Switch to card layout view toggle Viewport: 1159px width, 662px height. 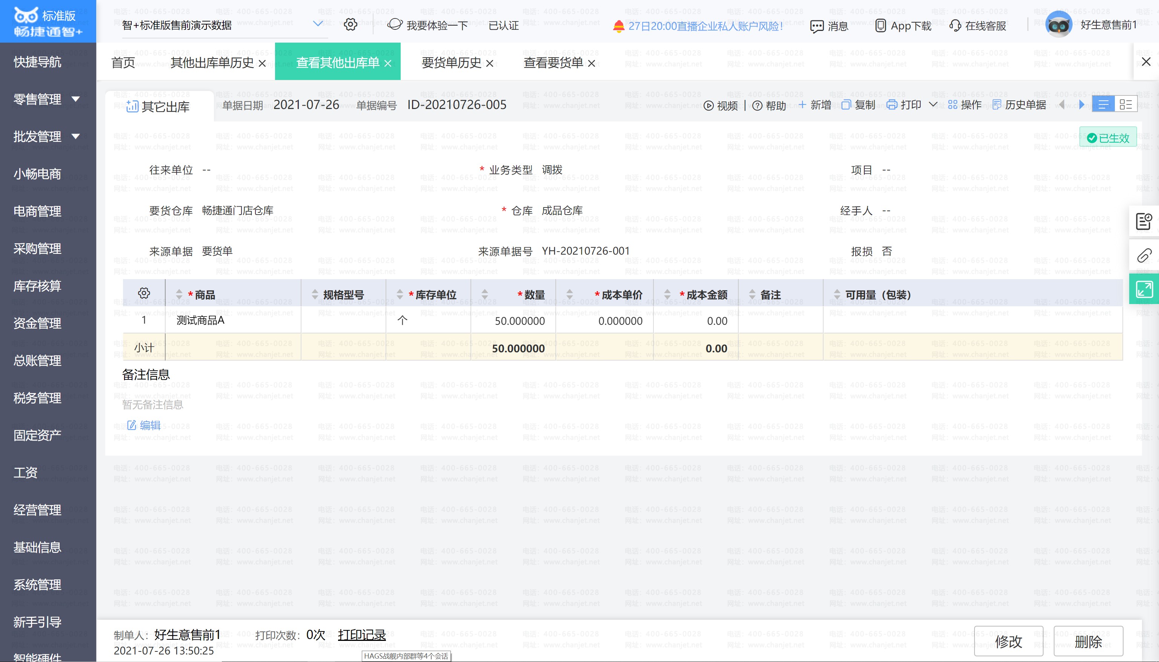1126,104
